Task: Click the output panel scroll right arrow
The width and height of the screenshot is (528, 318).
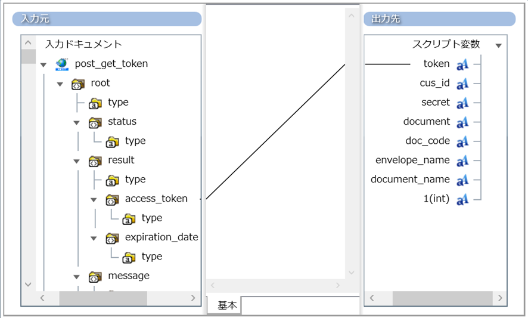Action: 500,298
